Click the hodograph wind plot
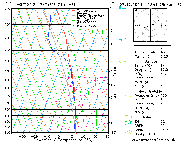Screen dimensions: 184x142 [150, 25]
